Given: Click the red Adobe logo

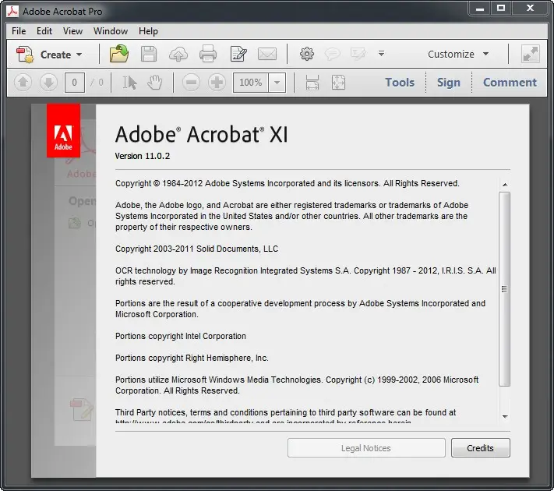Looking at the screenshot, I should (64, 130).
